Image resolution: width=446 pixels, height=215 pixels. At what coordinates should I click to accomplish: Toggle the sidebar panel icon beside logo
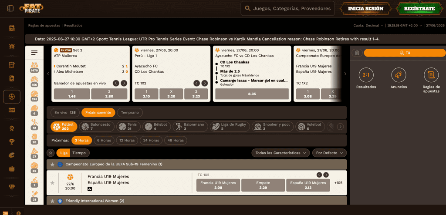[x=10, y=8]
